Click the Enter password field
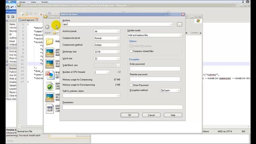This screenshot has height=144, width=256. pyautogui.click(x=155, y=69)
